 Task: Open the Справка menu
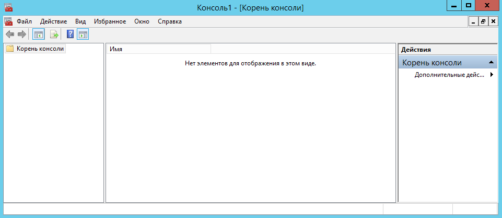pyautogui.click(x=170, y=21)
